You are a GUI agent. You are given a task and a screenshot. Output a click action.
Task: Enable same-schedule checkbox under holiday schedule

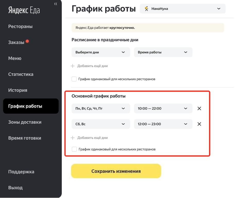[74, 79]
